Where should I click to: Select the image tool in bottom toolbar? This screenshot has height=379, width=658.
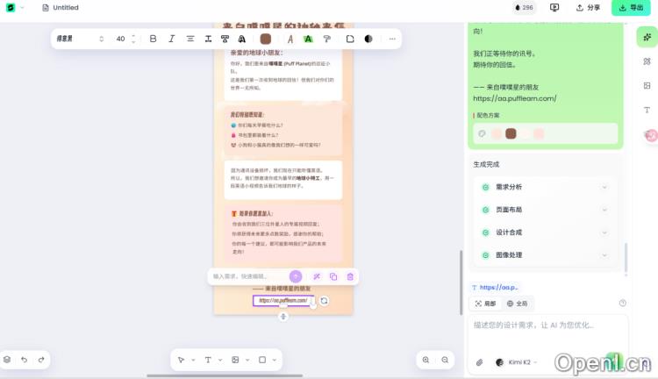[x=235, y=360]
